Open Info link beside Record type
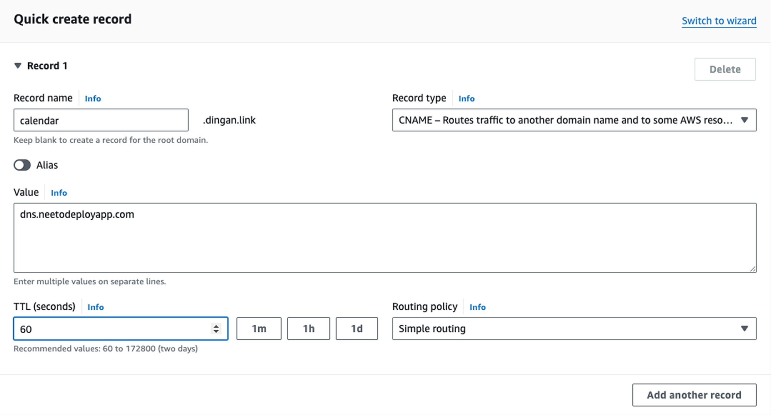Screen dimensions: 771x415 [466, 99]
